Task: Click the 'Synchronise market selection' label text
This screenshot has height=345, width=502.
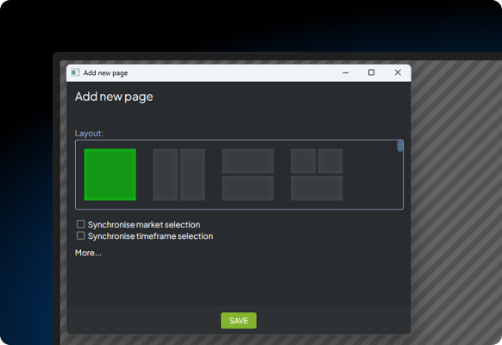Action: tap(144, 224)
